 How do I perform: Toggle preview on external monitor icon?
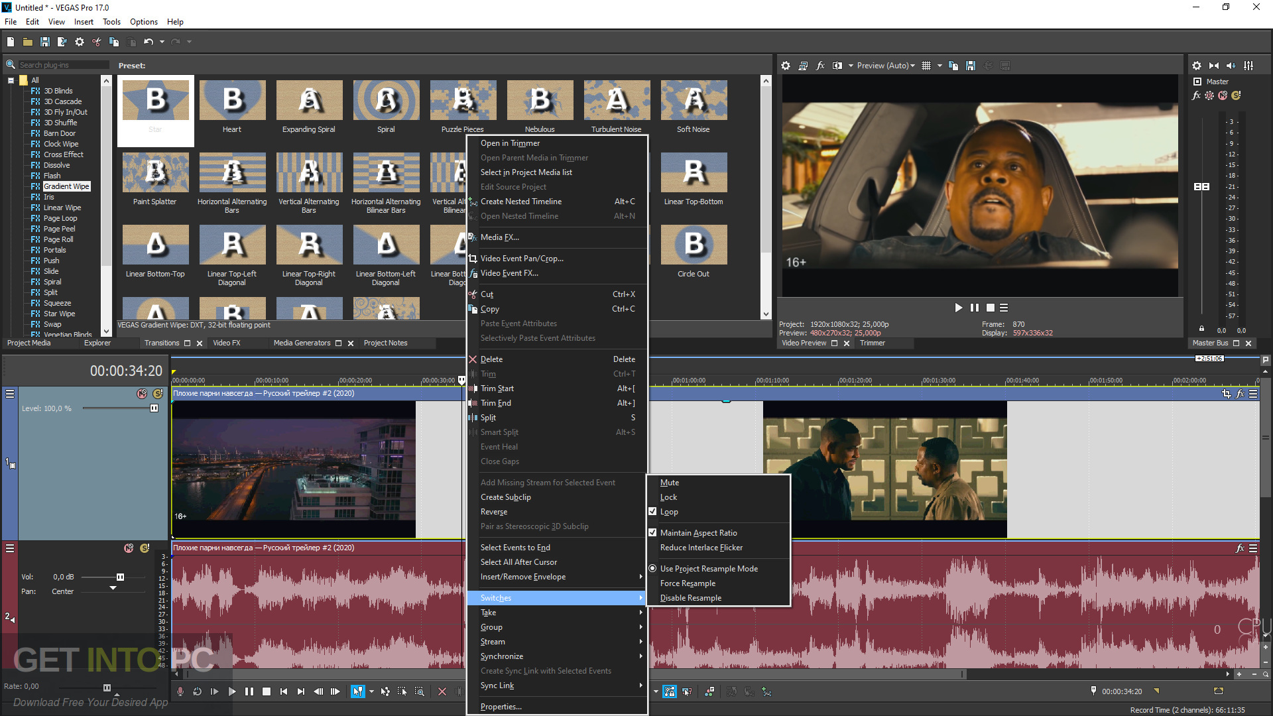(x=803, y=66)
